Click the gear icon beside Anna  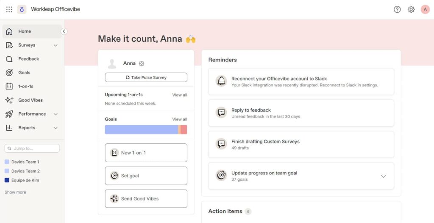pyautogui.click(x=142, y=63)
